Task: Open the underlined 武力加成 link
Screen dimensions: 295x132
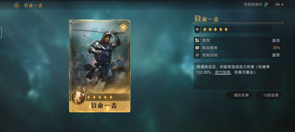Action: coord(223,72)
